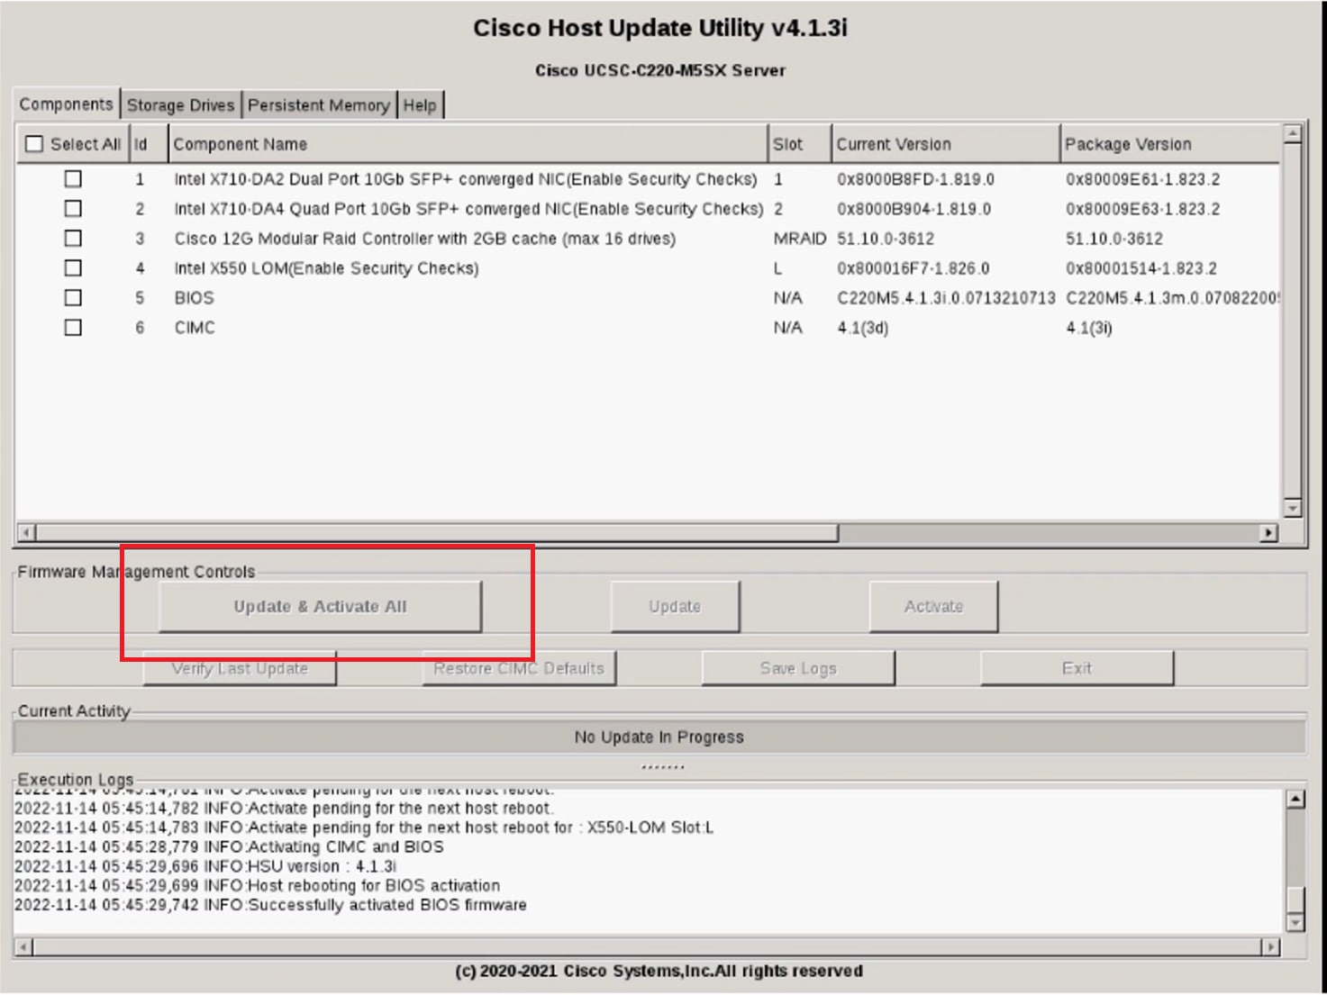1327x995 pixels.
Task: Open the Help tab
Action: [x=420, y=105]
